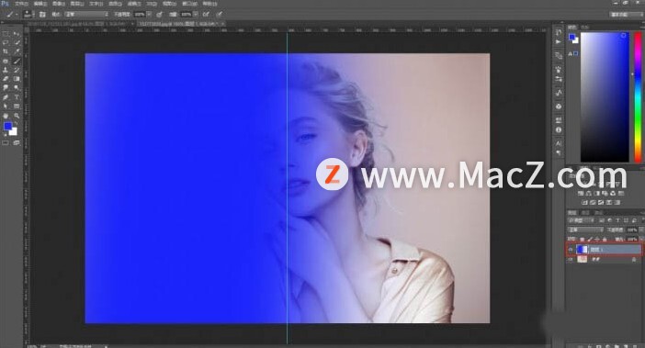Toggle the Brush panel button in options bar
The height and width of the screenshot is (348, 645).
tap(42, 15)
